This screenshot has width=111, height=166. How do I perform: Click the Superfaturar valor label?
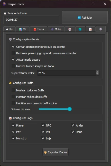click(x=23, y=73)
